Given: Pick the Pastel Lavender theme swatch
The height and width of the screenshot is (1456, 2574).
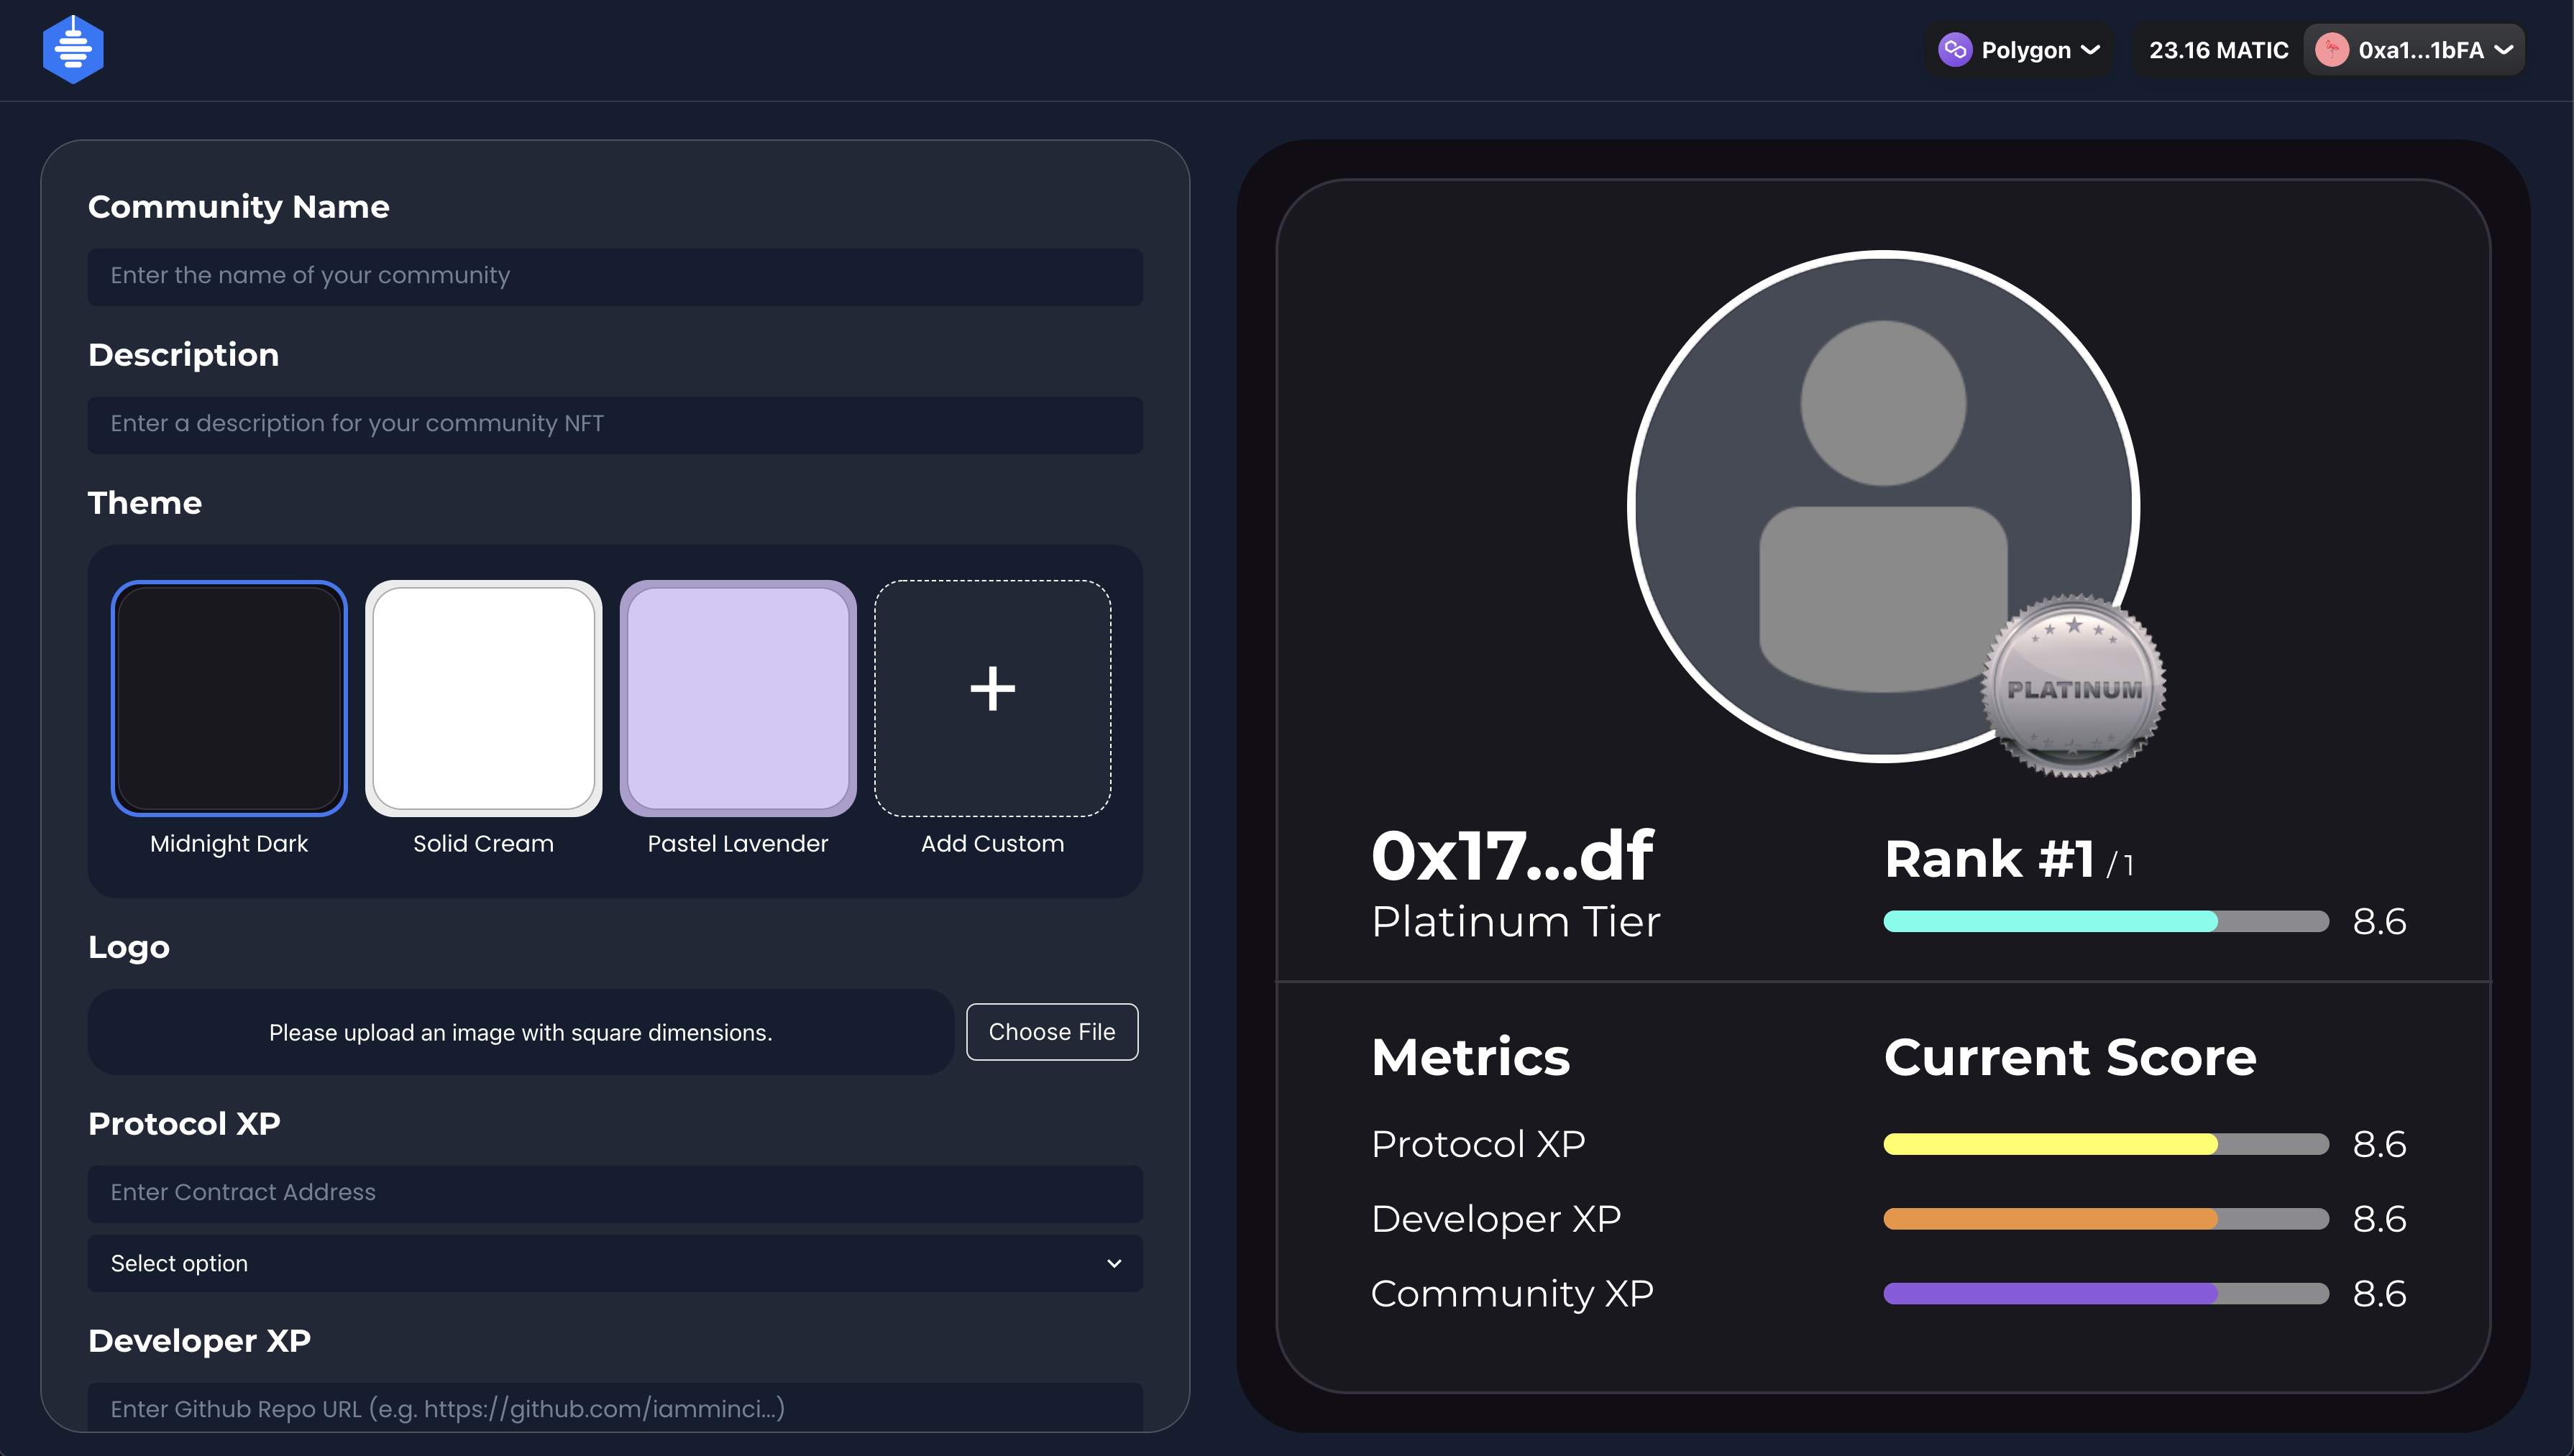Looking at the screenshot, I should tap(737, 698).
